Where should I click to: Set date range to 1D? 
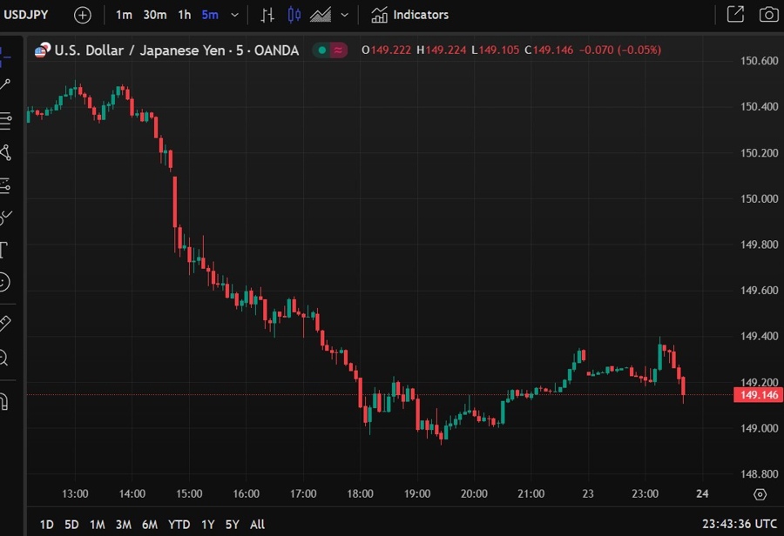(46, 525)
